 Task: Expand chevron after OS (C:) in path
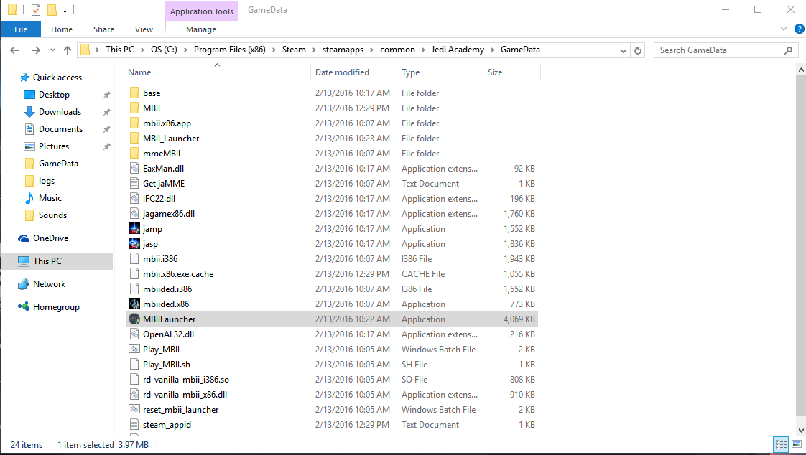point(185,50)
